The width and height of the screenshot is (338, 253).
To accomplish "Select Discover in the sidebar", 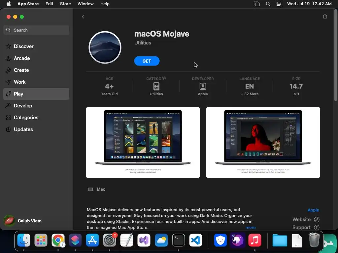I will tap(36, 46).
